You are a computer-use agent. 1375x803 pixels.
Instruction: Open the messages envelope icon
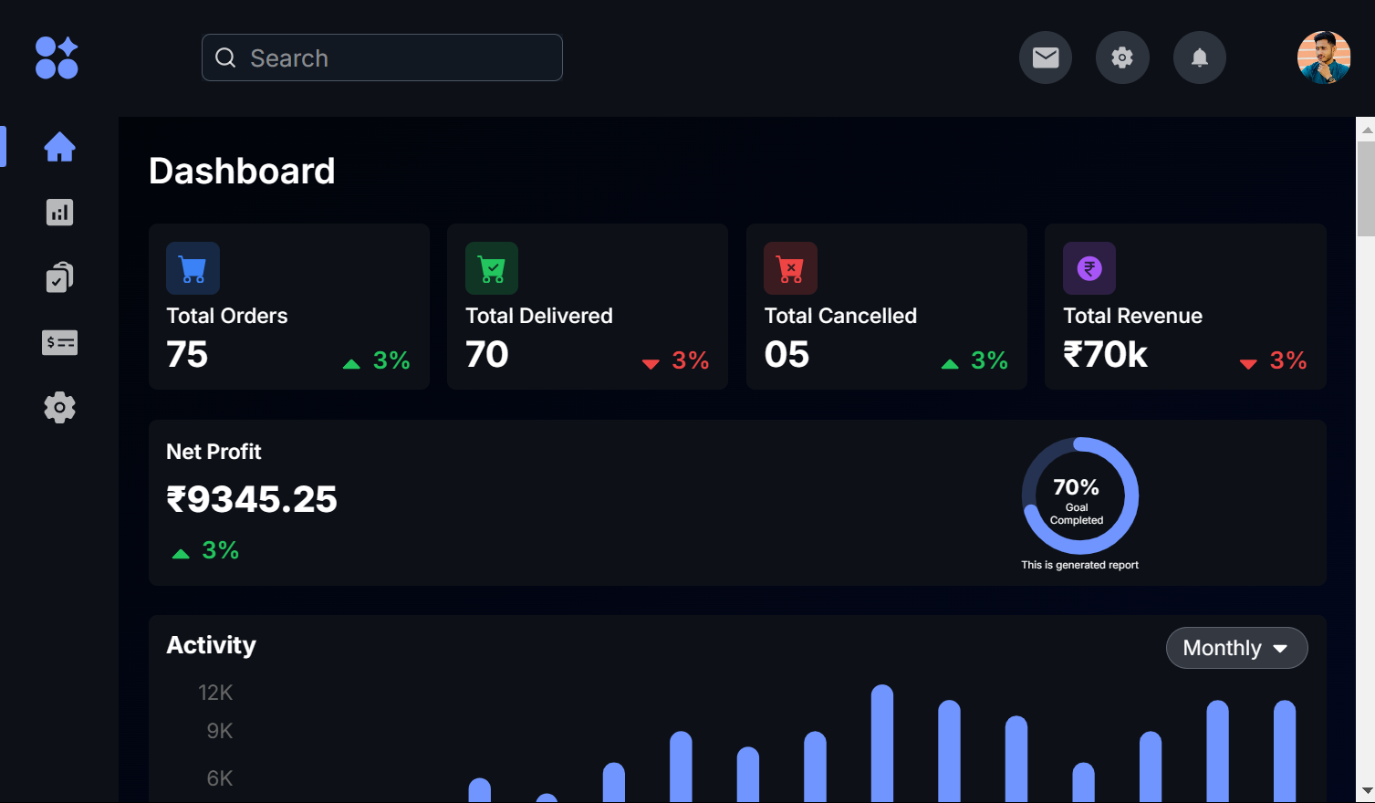(1045, 57)
